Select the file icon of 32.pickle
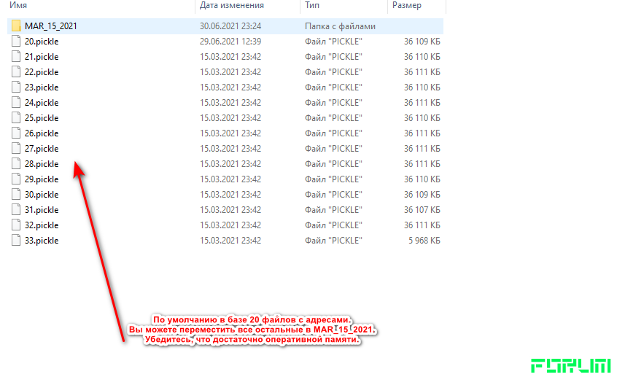Viewport: 617px width, 377px height. [x=16, y=225]
